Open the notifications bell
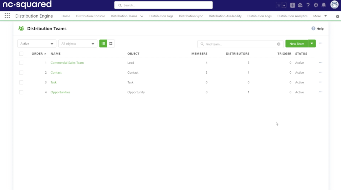Screen dimensions: 341x190 click(x=324, y=5)
